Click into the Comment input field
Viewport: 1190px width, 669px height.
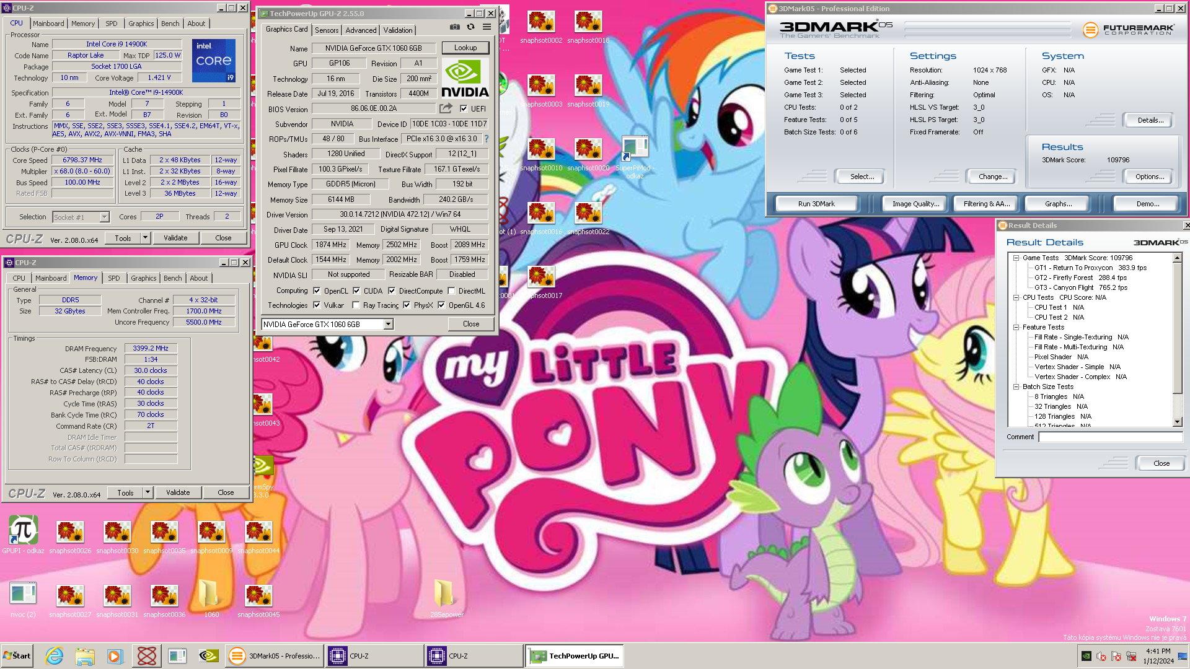[1111, 437]
